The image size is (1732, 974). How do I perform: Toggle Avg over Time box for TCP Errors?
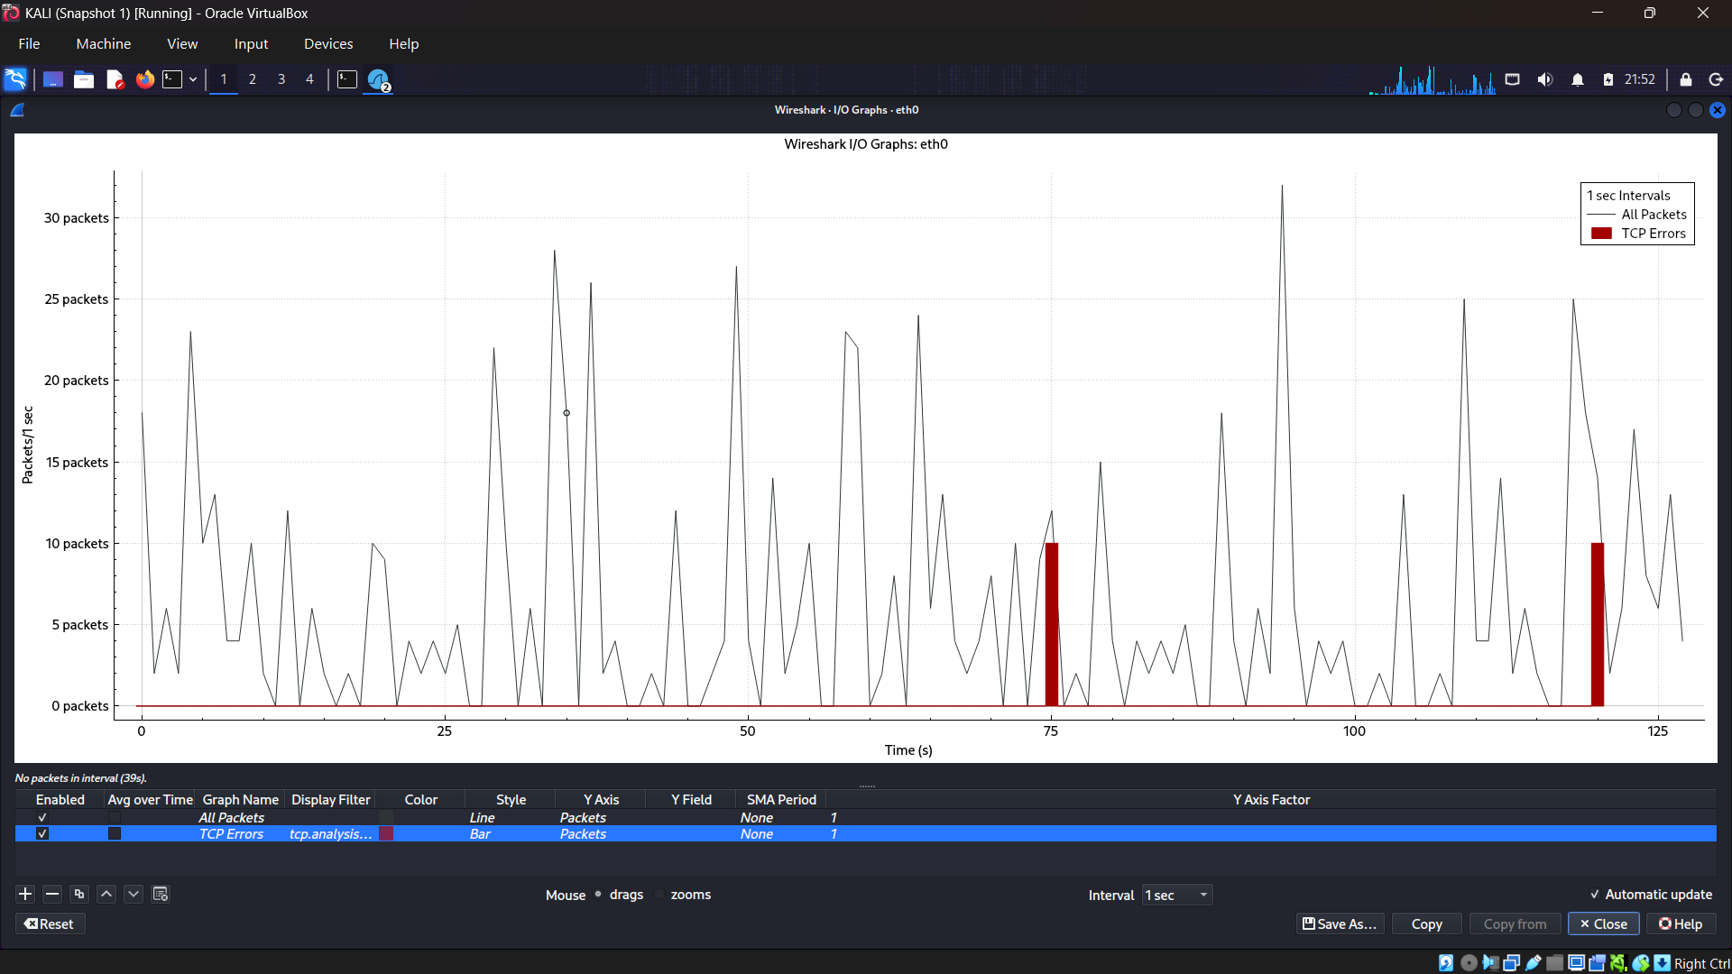pyautogui.click(x=115, y=833)
